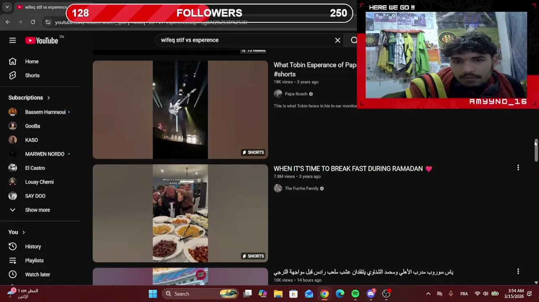Open the Arabic titled video with 10K views

tap(363, 272)
